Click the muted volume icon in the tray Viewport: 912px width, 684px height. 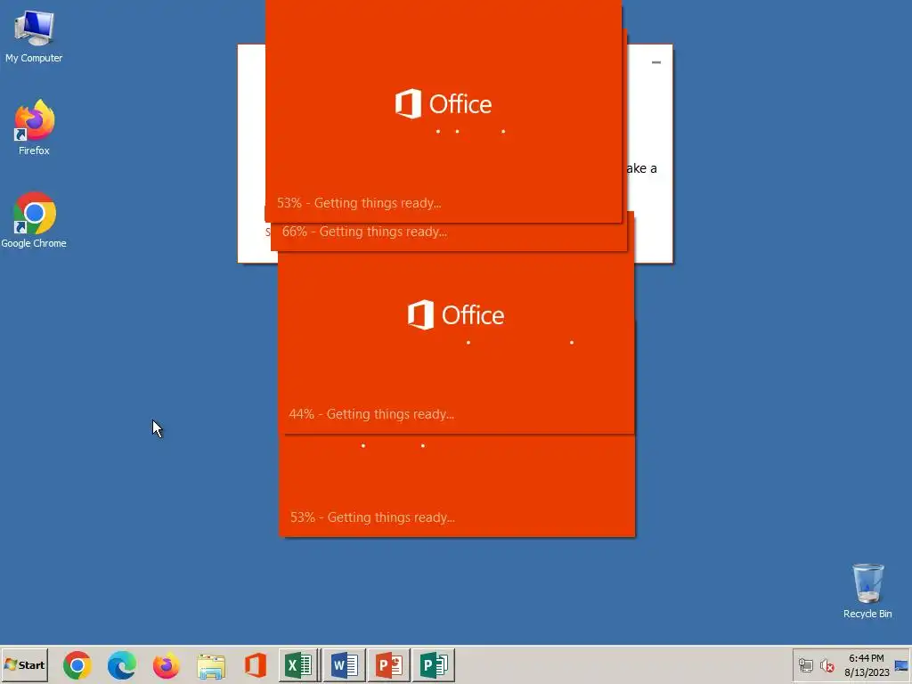(826, 665)
